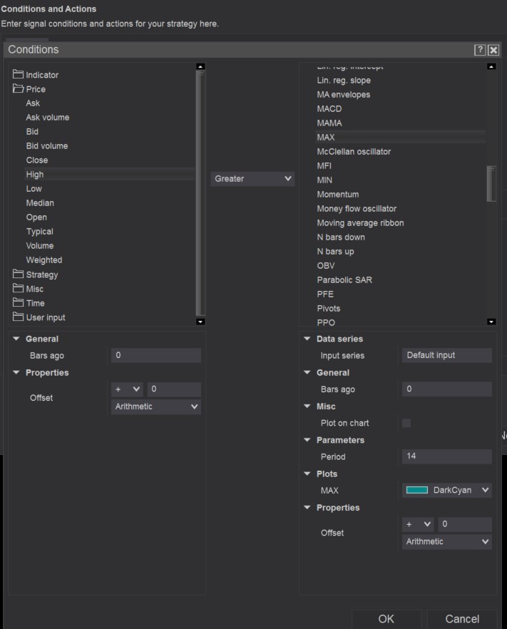507x629 pixels.
Task: Open the MAX plot color dropdown
Action: click(x=447, y=490)
